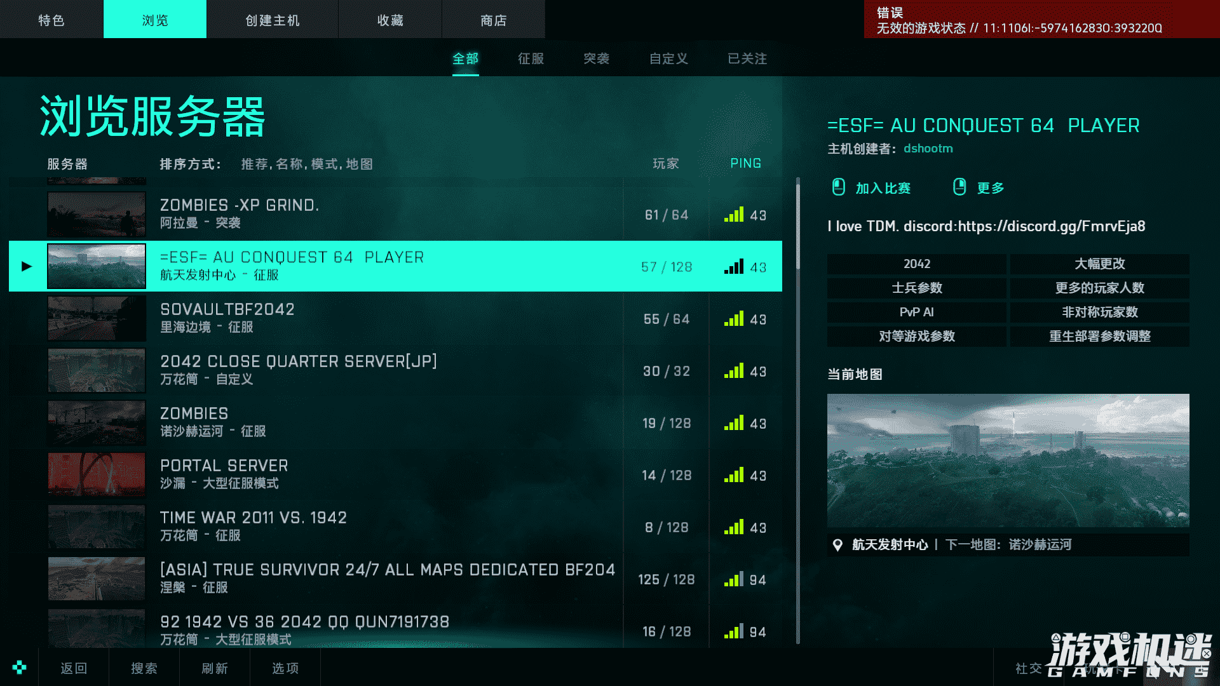The width and height of the screenshot is (1220, 686).
Task: Select the PORTAL SERVER row
Action: (395, 475)
